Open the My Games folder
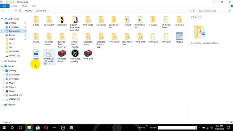 [x=179, y=21]
